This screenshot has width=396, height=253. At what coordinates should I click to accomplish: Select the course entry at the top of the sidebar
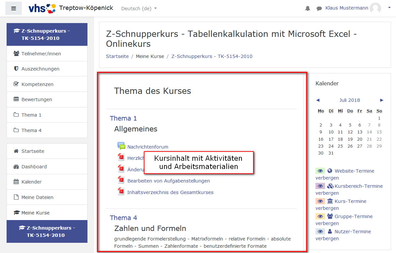[x=47, y=34]
